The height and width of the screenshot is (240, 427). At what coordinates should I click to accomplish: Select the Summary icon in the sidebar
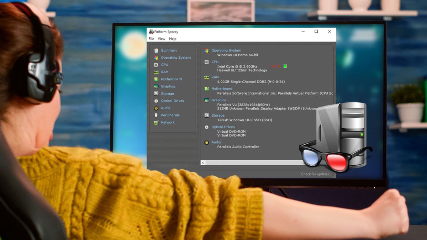click(x=156, y=50)
